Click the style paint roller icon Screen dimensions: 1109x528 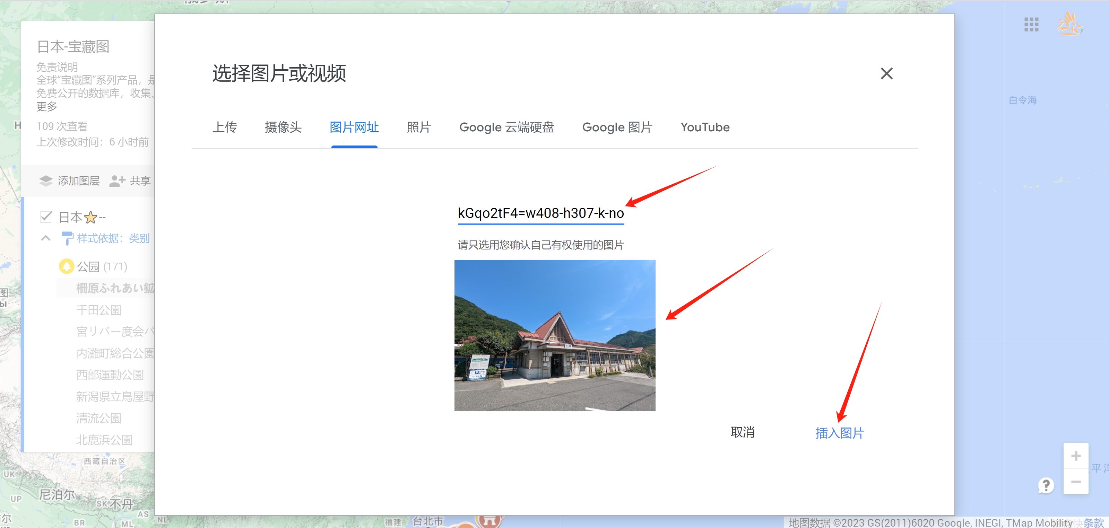[x=67, y=238]
